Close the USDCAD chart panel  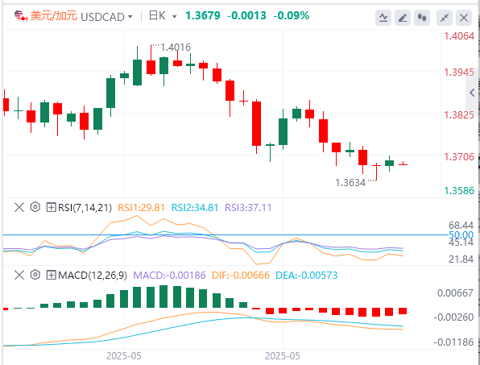pyautogui.click(x=464, y=18)
